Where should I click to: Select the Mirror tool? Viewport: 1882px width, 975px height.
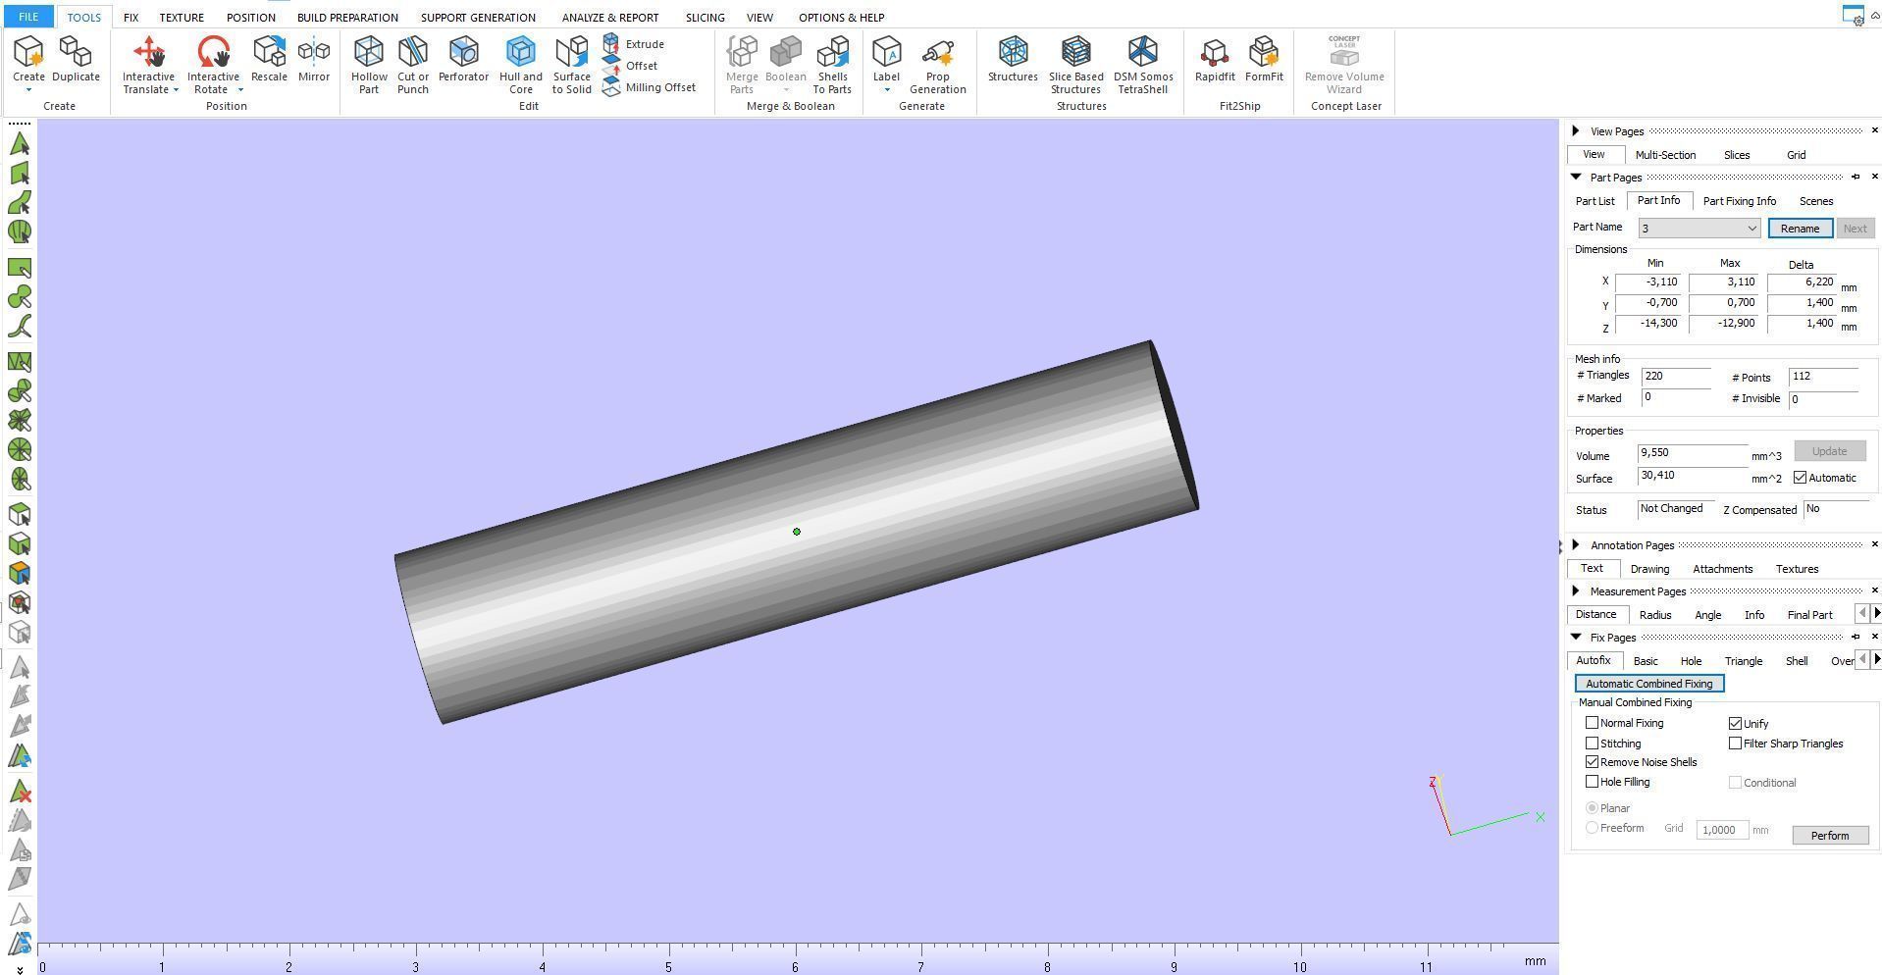click(314, 59)
